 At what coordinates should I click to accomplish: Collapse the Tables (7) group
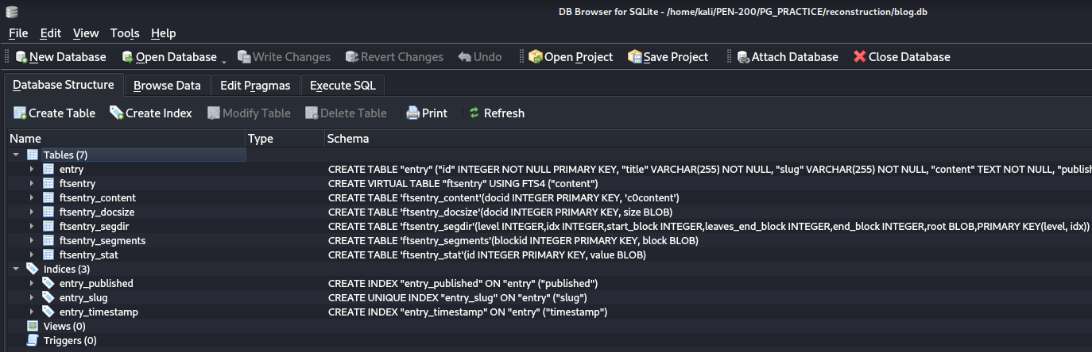[16, 155]
